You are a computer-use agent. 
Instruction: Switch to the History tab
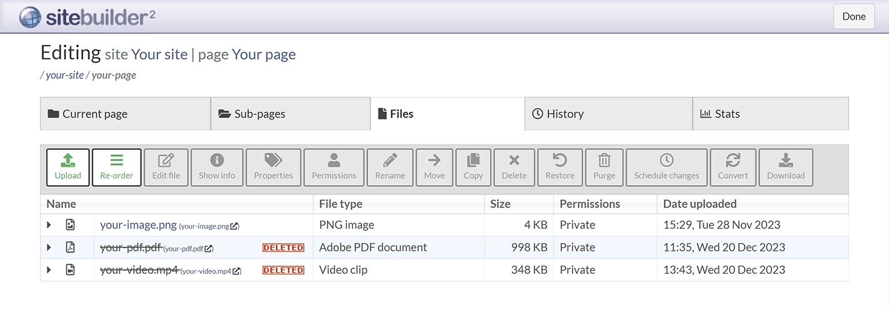click(608, 114)
